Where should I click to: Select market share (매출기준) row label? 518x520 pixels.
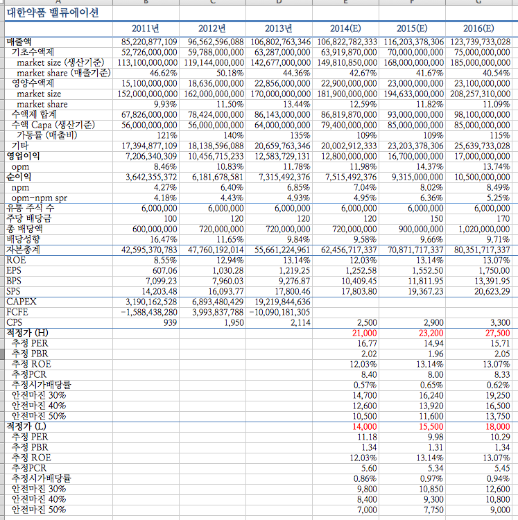(64, 73)
